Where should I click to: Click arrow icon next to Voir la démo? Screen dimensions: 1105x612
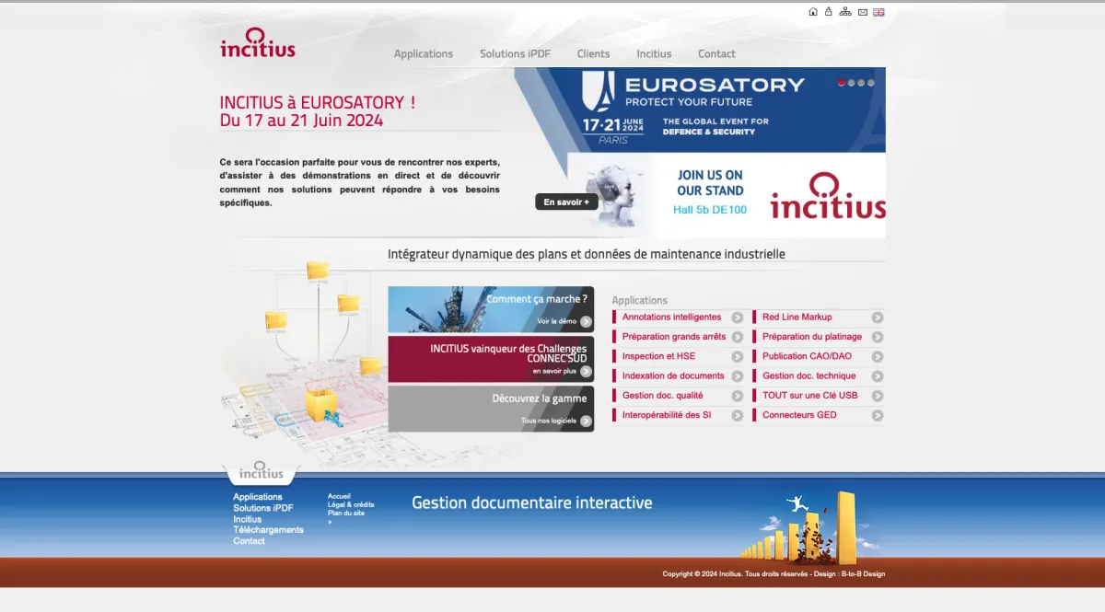click(586, 321)
